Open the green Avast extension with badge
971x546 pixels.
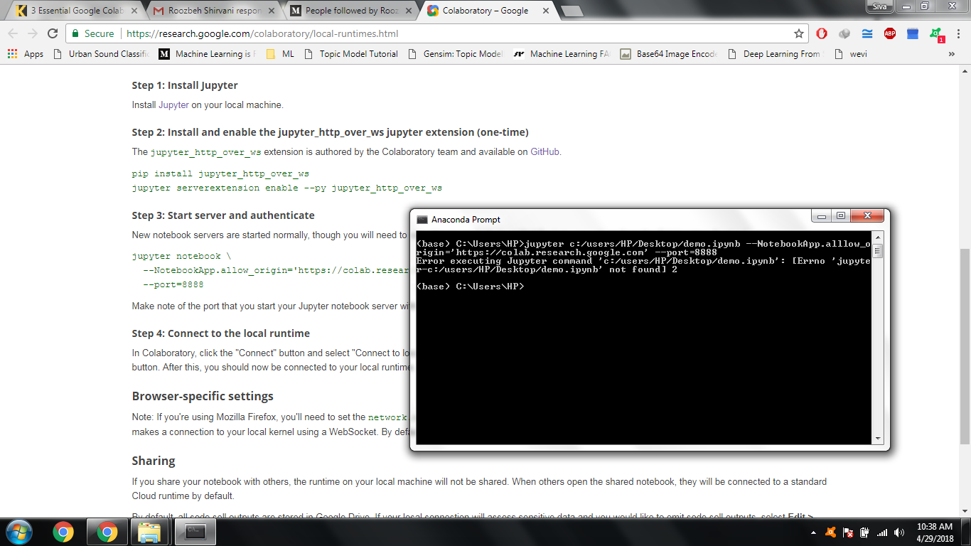pos(936,34)
